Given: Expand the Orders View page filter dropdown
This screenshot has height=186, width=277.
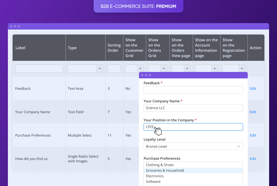Looking at the screenshot, I should (187, 68).
